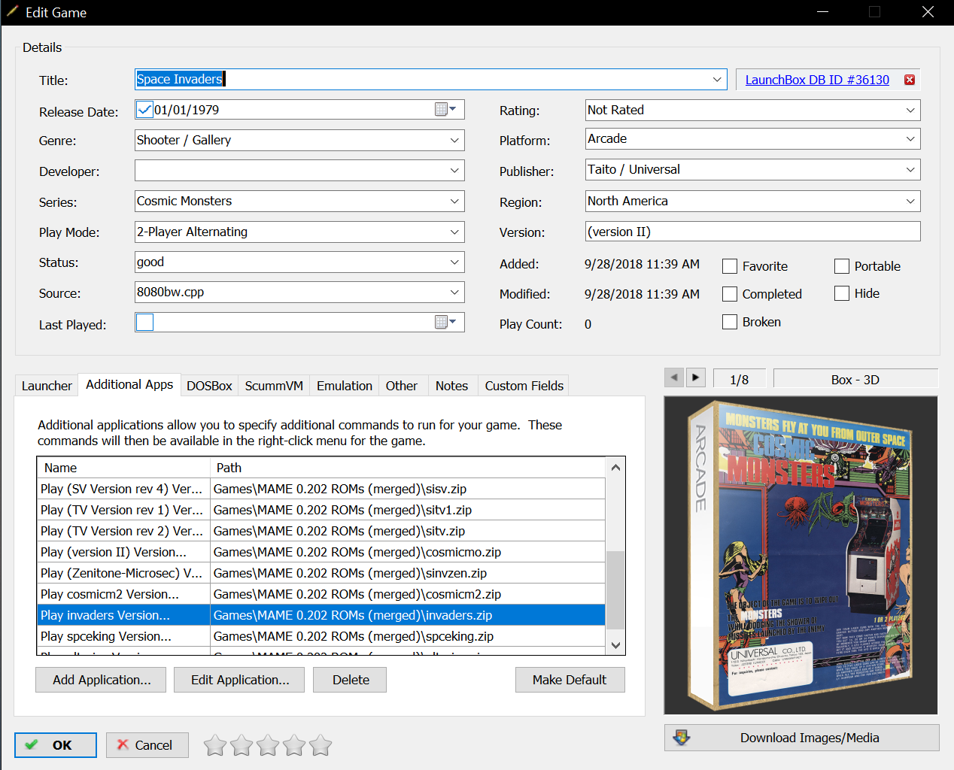The image size is (954, 770).
Task: Open the DOSBox tab
Action: click(209, 386)
